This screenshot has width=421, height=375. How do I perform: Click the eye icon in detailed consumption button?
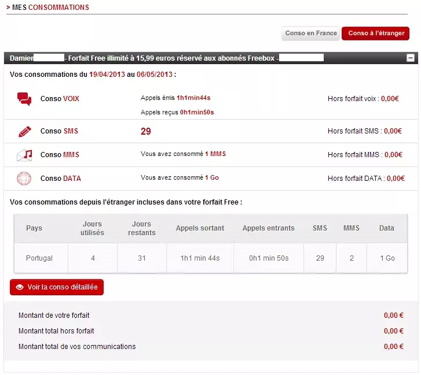20,287
